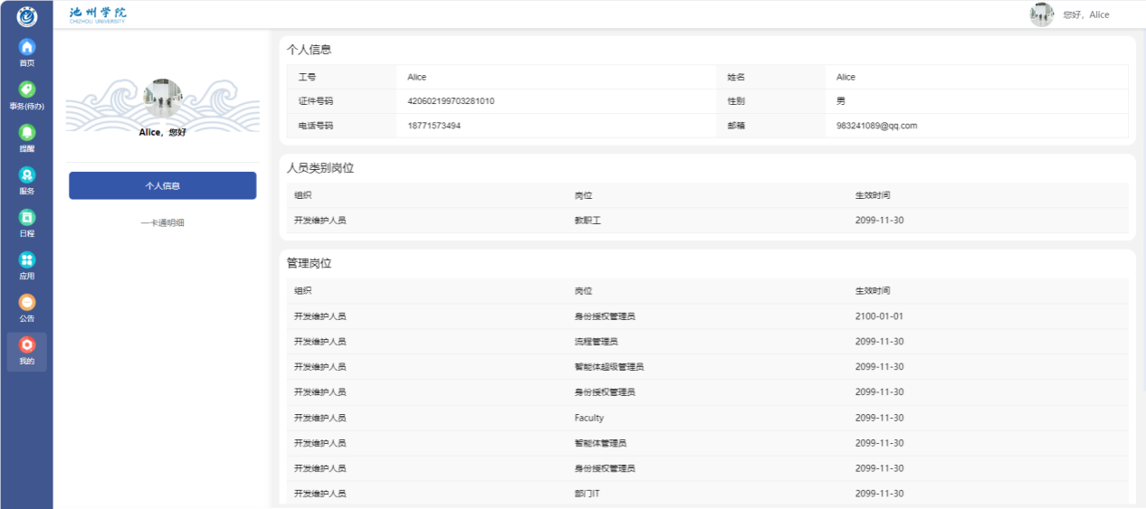The width and height of the screenshot is (1146, 509).
Task: Click the phone number 18771573494 value
Action: [434, 126]
